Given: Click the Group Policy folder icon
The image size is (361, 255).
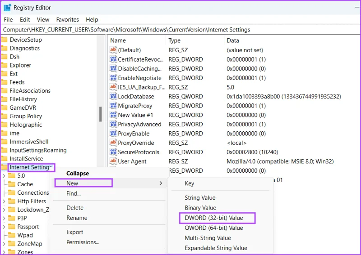Looking at the screenshot, I should click(4, 116).
